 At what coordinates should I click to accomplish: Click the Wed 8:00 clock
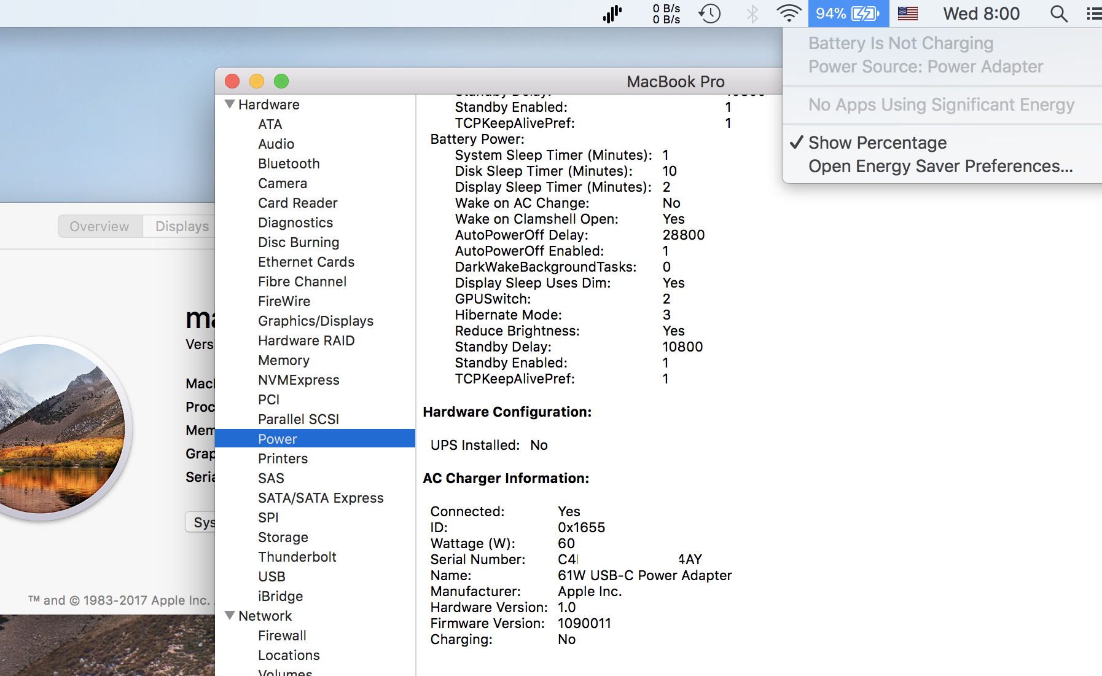982,14
